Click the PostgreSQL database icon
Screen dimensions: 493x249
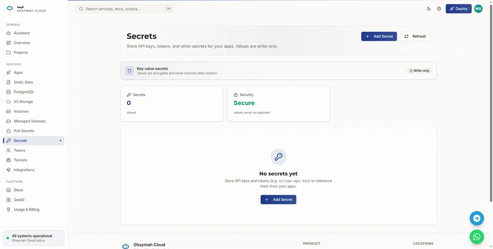[x=8, y=92]
